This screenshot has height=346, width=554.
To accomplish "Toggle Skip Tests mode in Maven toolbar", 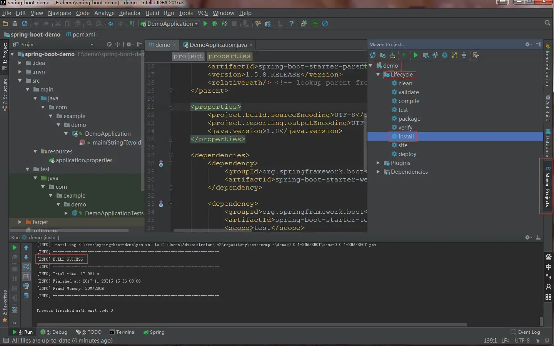I will [445, 55].
